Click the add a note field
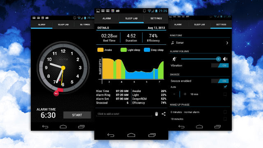 124,114
